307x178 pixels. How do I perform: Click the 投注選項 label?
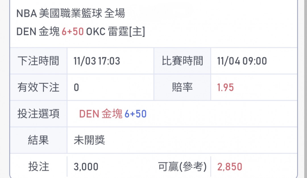tap(38, 114)
